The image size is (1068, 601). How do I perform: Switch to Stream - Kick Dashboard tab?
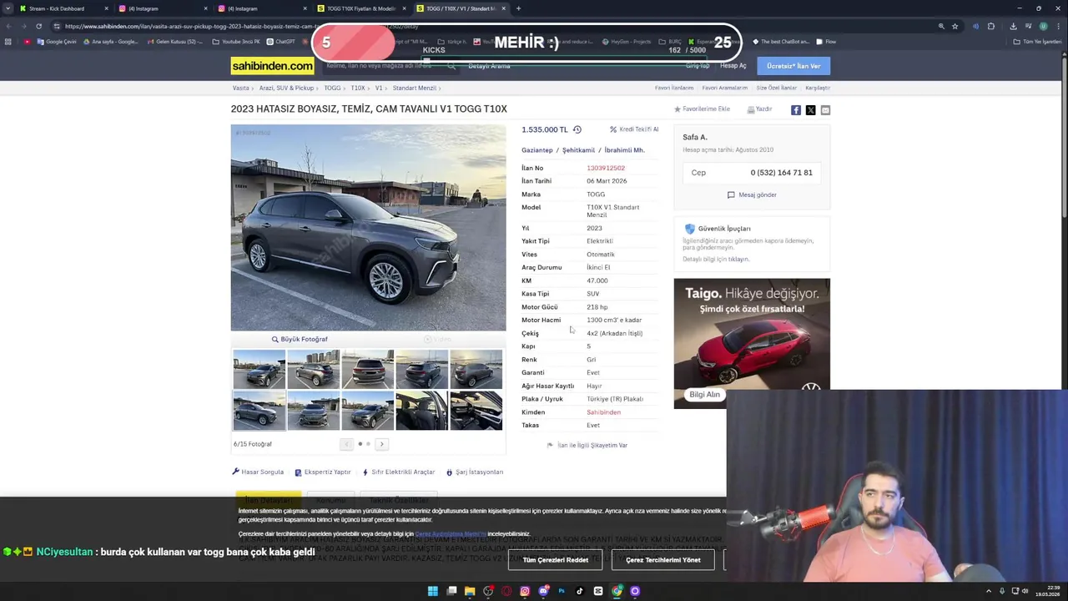coord(63,8)
